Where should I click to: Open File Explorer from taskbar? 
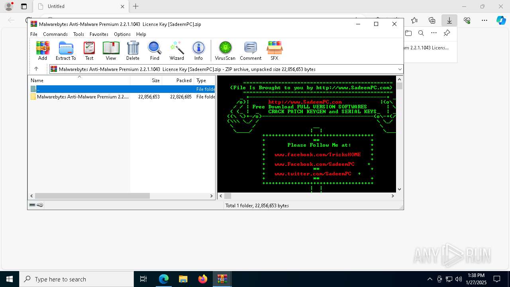point(183,279)
